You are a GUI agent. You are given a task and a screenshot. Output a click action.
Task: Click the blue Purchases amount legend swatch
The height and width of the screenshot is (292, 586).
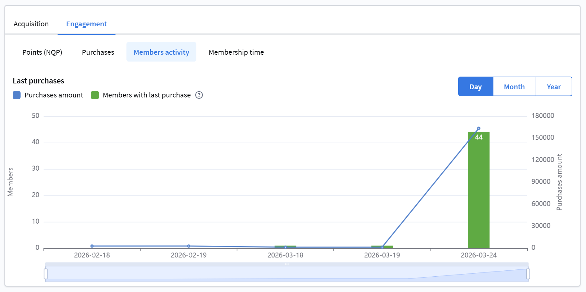[x=17, y=95]
